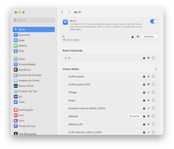Click the lock icon for Eiffage

(144, 92)
